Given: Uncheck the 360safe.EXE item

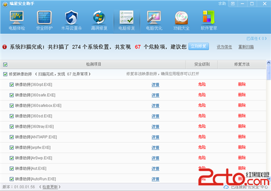Looking at the screenshot, I should (12, 95).
